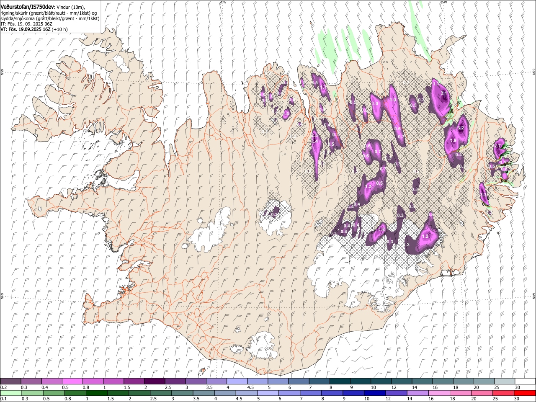Click the 1.9 snowfall value on the map
The image size is (536, 402).
[x=453, y=141]
